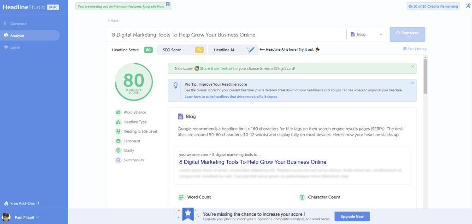Click the puzzle piece icon by Free Add-Ons
Image resolution: width=472 pixels, height=224 pixels.
click(6, 203)
